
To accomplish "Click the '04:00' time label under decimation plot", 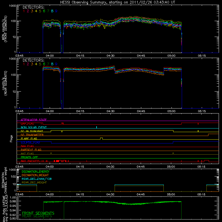I will pos(50,195).
